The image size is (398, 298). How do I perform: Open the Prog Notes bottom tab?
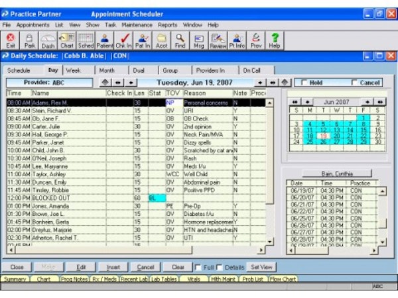click(74, 279)
